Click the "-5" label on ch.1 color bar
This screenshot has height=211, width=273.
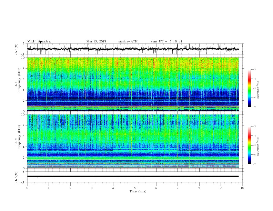point(254,88)
